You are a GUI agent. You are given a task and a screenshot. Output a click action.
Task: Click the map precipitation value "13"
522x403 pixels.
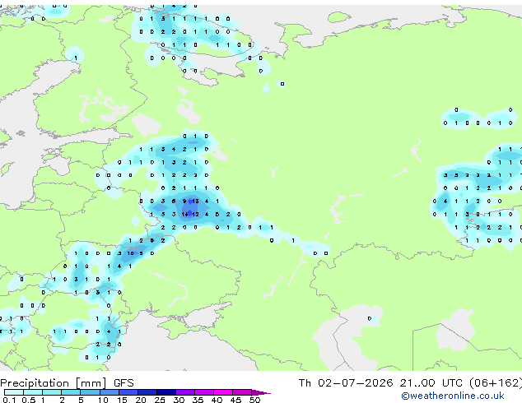click(x=195, y=201)
